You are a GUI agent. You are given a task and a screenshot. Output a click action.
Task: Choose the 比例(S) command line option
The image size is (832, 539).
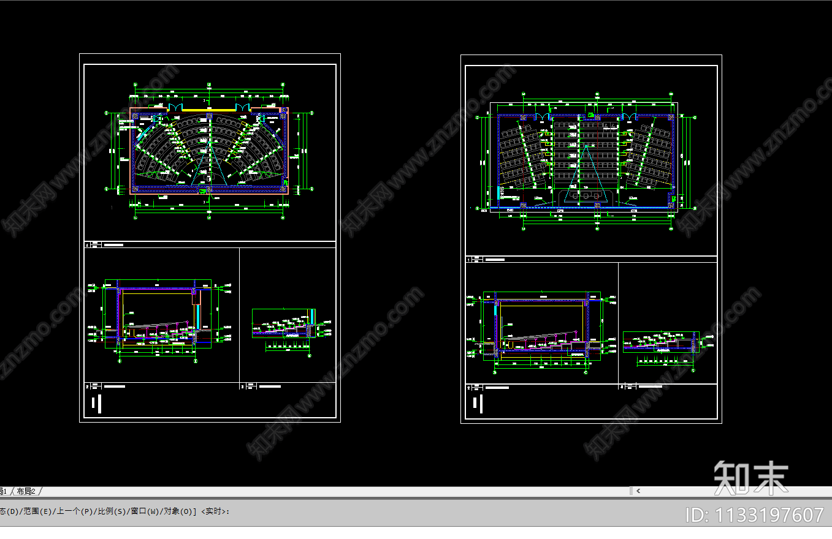(111, 511)
